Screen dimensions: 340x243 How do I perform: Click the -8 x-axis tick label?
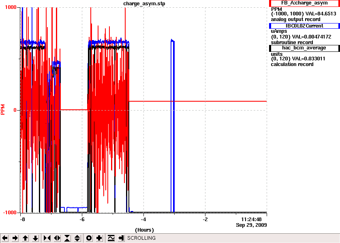pos(22,220)
